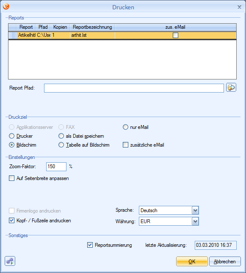
Task: Select 'als Datei speichern' print target
Action: [x=61, y=136]
